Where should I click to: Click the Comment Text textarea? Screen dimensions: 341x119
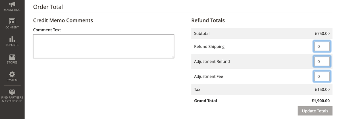[x=103, y=46]
